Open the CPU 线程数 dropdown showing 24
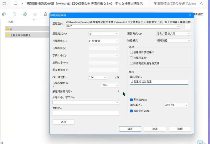210x144 pixels. click(x=97, y=77)
